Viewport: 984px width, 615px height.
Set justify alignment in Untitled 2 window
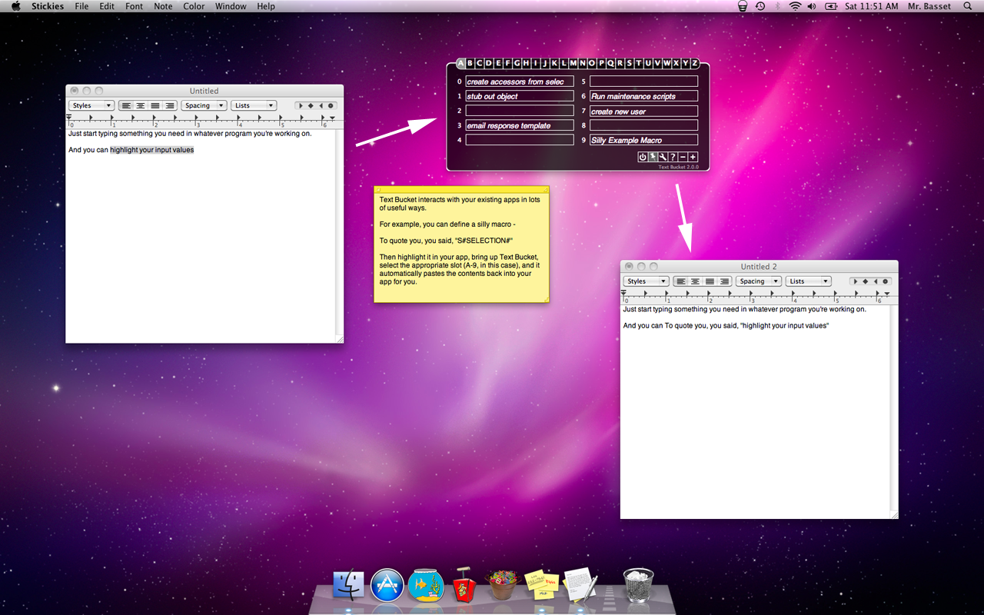pyautogui.click(x=710, y=281)
